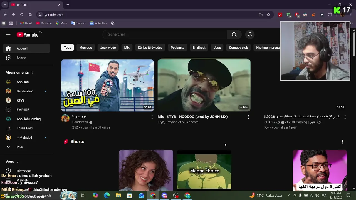Play the KTYB HOODOO mix thumbnail
The height and width of the screenshot is (200, 356).
coord(204,85)
